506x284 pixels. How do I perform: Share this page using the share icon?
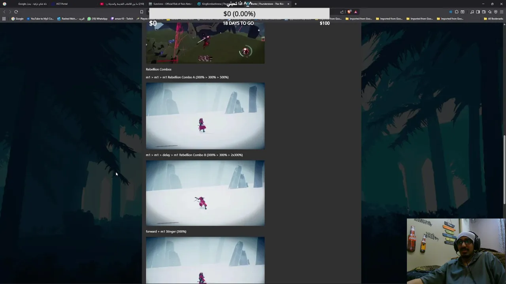click(342, 12)
